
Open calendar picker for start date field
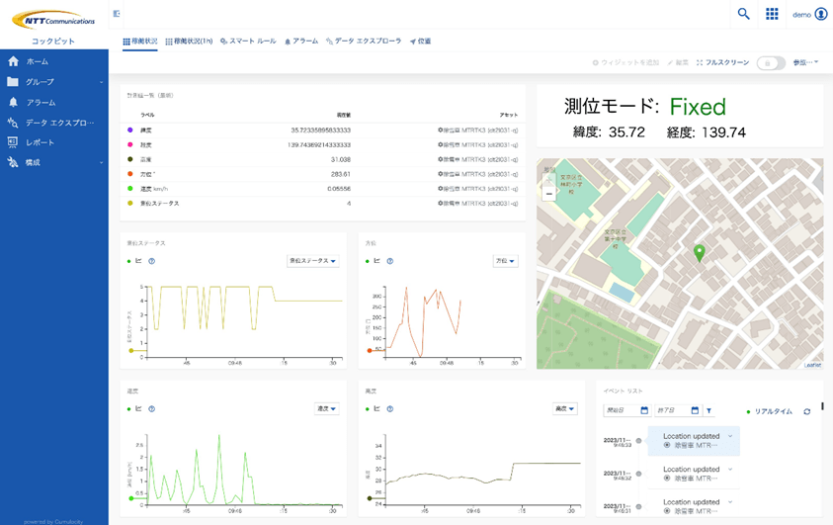click(x=644, y=410)
